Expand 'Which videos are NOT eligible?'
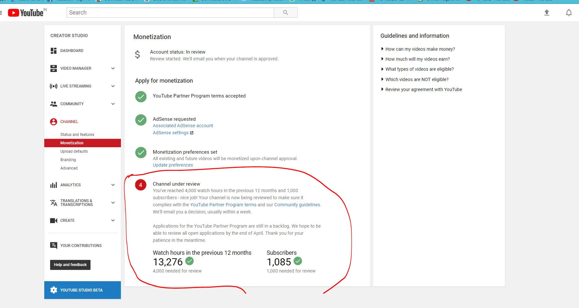579x308 pixels. [x=415, y=79]
